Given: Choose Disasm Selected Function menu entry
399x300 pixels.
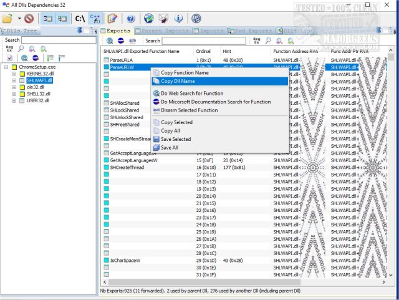Looking at the screenshot, I should (189, 110).
